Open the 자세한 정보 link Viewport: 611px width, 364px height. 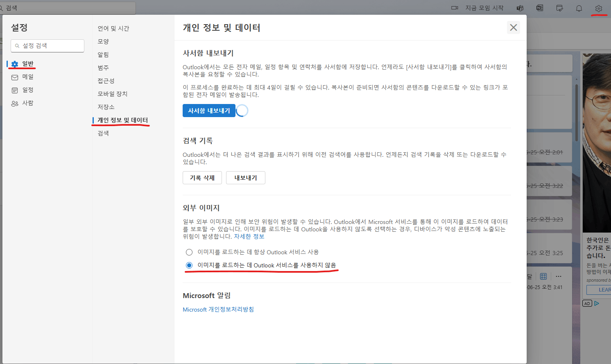point(249,236)
